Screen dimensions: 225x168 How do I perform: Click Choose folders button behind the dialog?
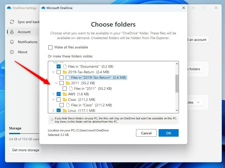[x=195, y=69]
